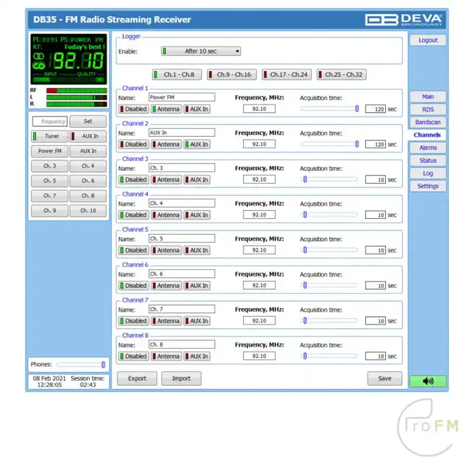
Task: Enable Antenna input for Channel 3
Action: tap(166, 180)
